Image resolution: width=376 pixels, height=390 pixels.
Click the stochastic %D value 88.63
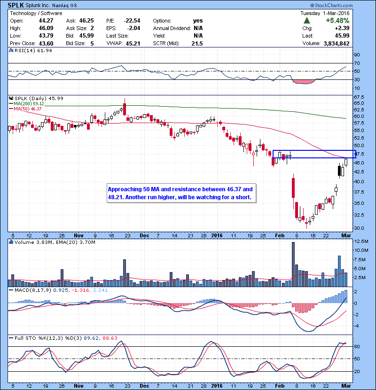tap(110, 338)
